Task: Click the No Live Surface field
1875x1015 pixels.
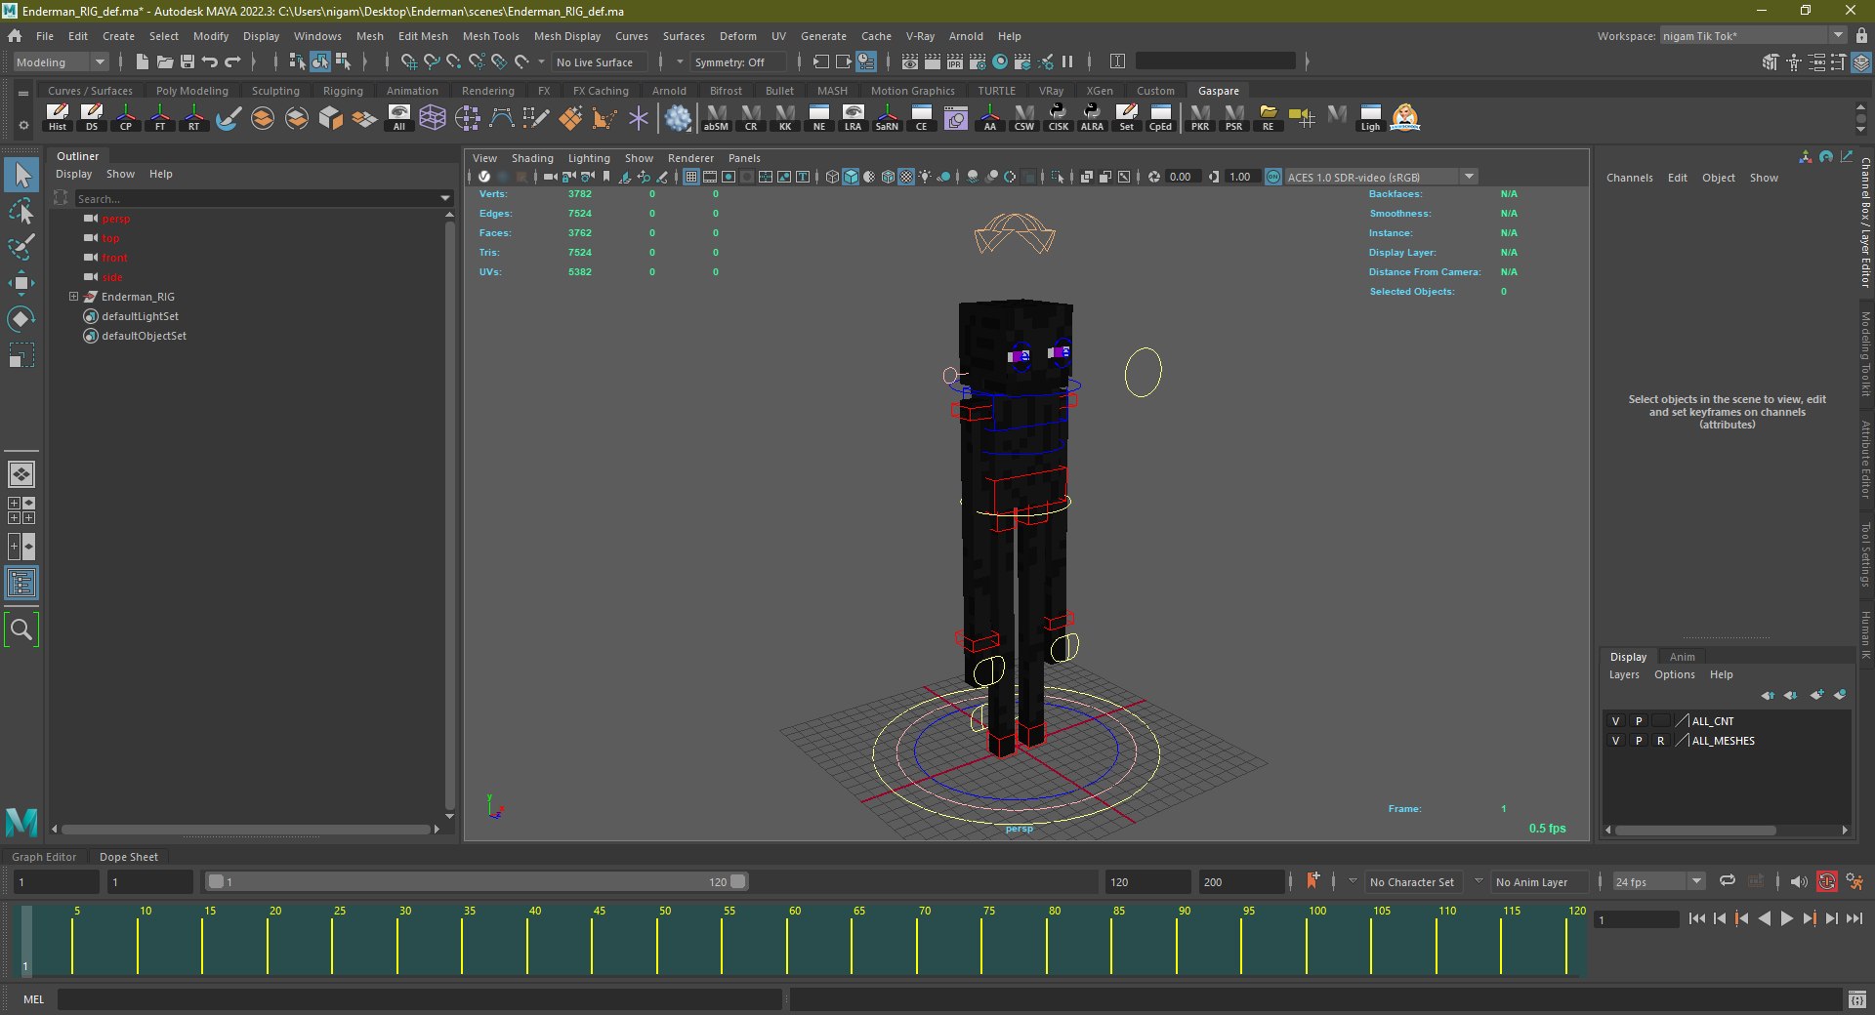Action: [x=600, y=61]
